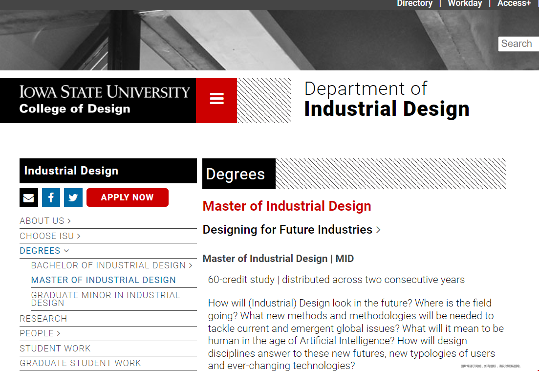Open the Directory link
Image resolution: width=539 pixels, height=371 pixels.
coord(414,3)
